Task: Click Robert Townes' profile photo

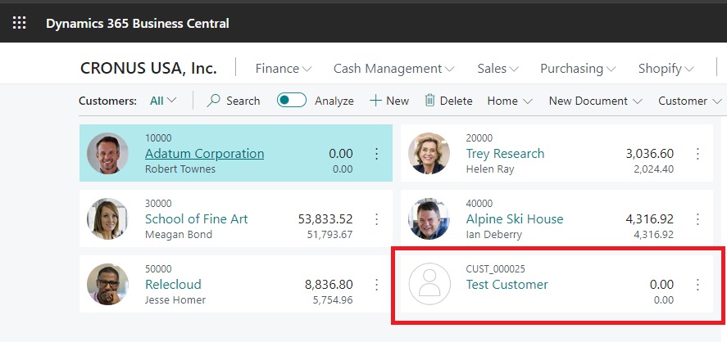Action: [107, 154]
